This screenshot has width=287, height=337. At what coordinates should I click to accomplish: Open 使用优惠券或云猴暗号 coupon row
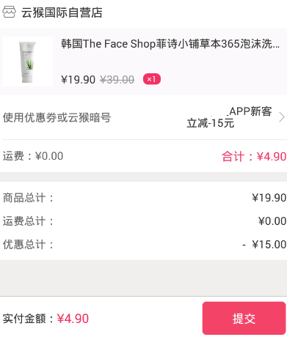coord(143,117)
